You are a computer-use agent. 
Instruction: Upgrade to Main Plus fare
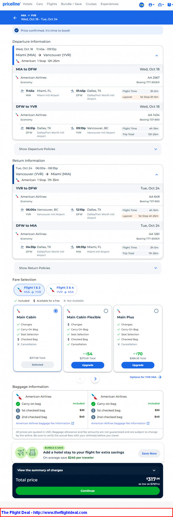coord(138,365)
